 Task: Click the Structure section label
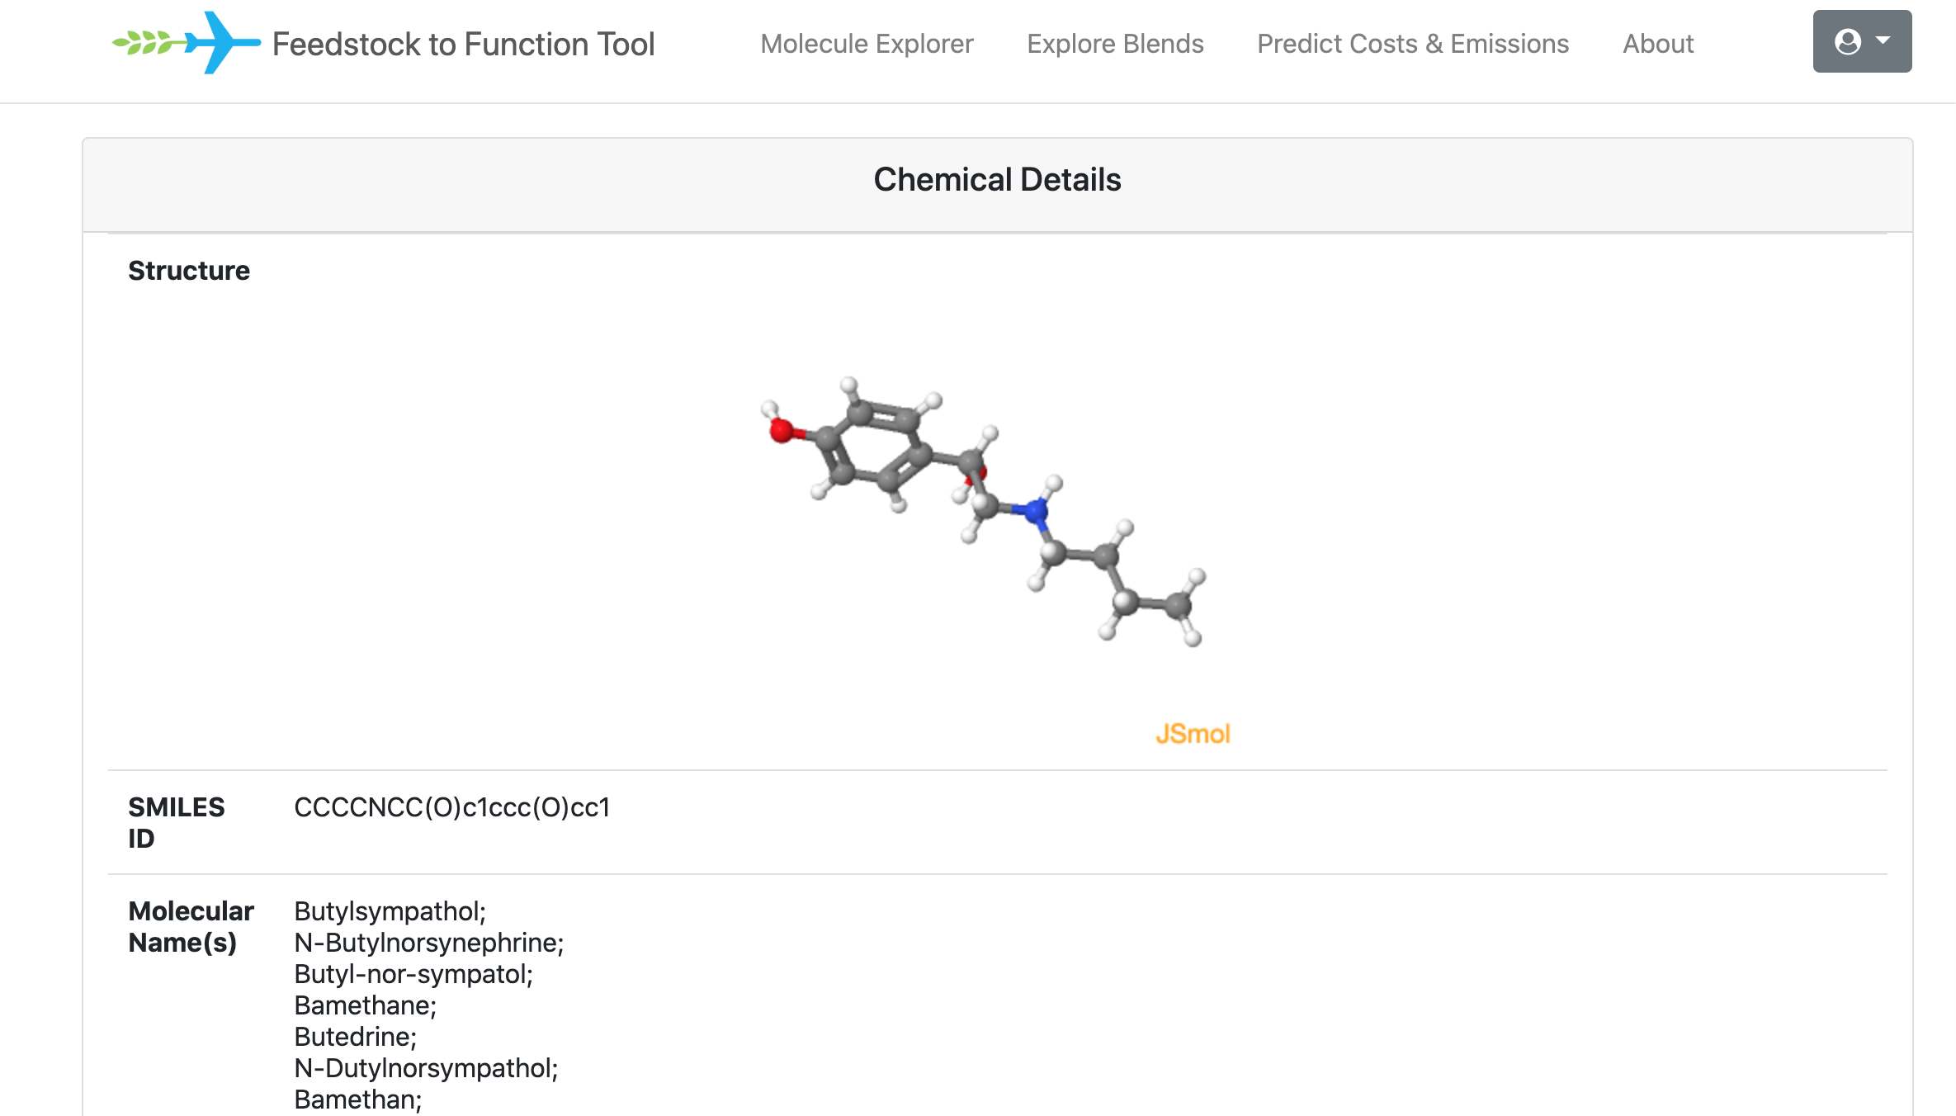pyautogui.click(x=189, y=271)
